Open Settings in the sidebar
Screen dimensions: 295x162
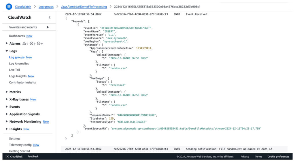(x=14, y=138)
